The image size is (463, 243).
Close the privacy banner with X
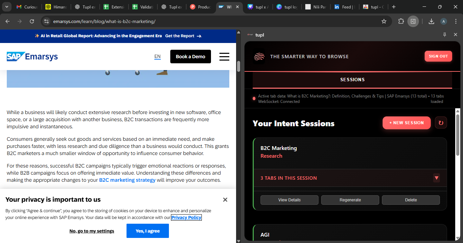click(225, 200)
